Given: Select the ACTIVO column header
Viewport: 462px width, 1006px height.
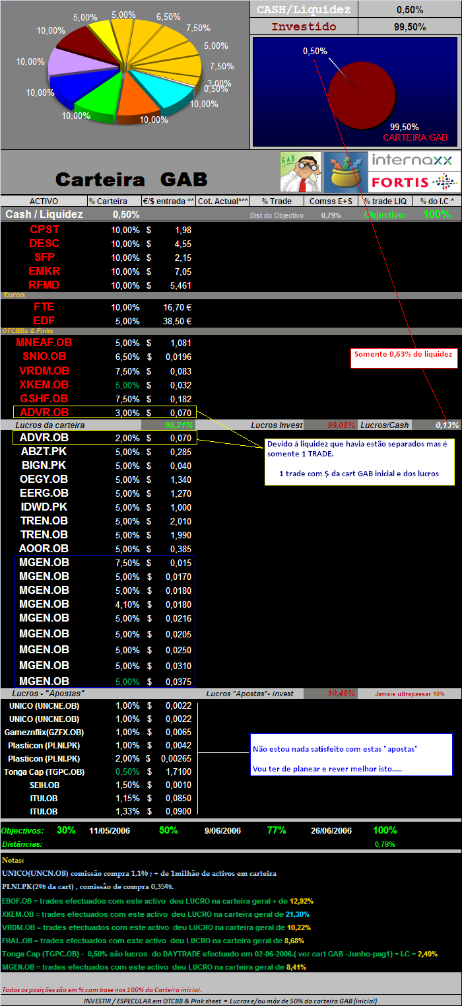Looking at the screenshot, I should (x=44, y=201).
